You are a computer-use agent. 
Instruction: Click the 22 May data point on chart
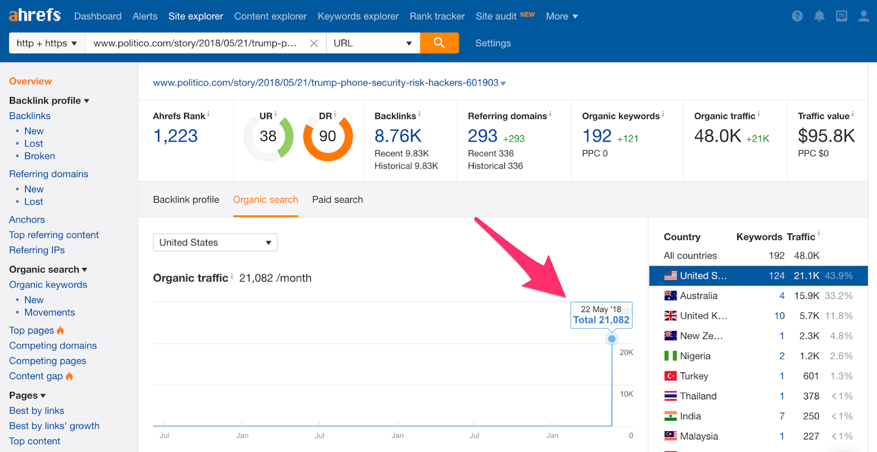(612, 339)
